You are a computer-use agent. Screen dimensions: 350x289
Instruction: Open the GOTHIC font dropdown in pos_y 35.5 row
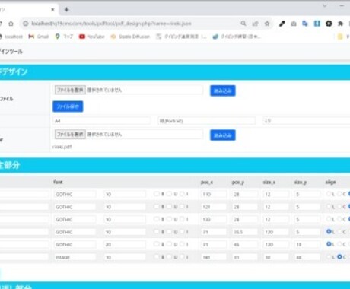(x=75, y=232)
